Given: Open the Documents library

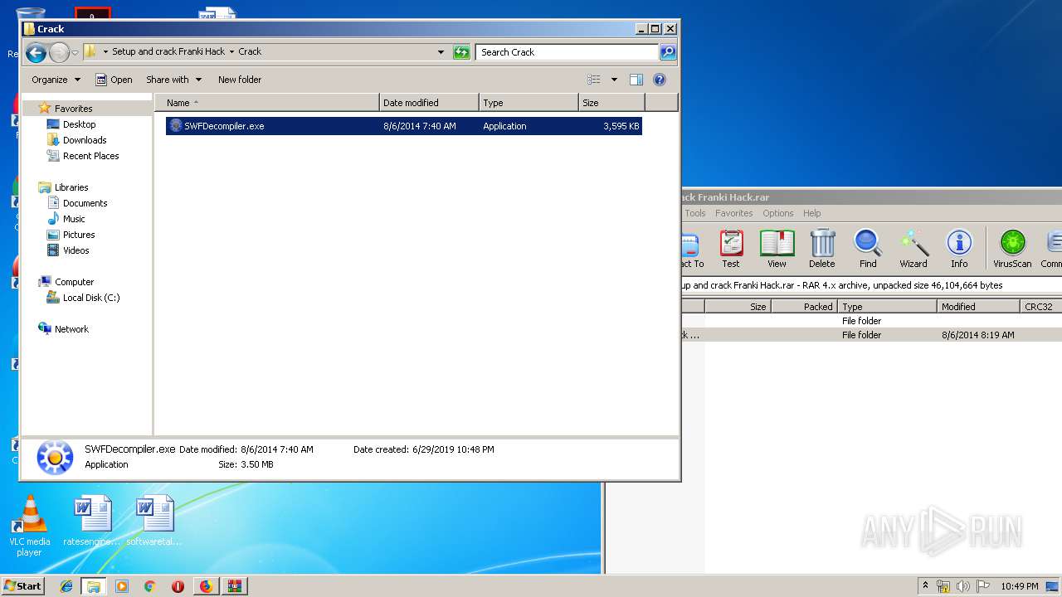Looking at the screenshot, I should 85,203.
